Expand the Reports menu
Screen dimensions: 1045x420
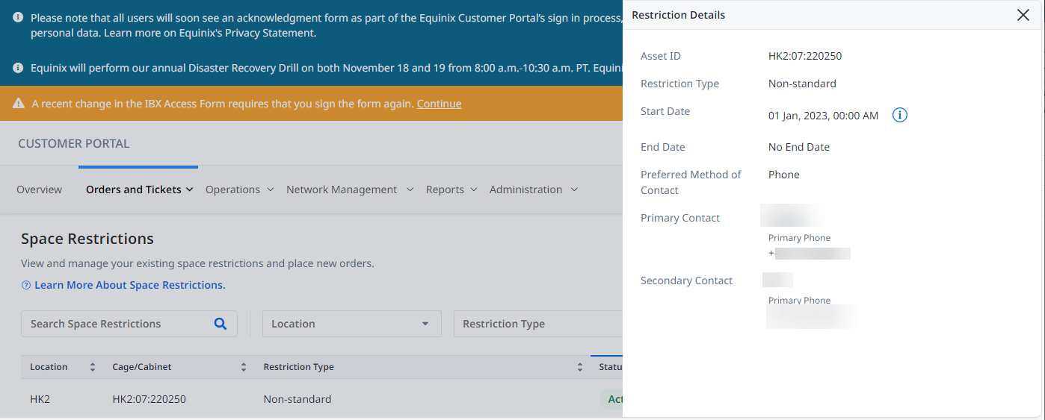pos(451,189)
